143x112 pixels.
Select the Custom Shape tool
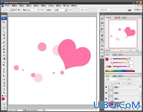pos(4,79)
